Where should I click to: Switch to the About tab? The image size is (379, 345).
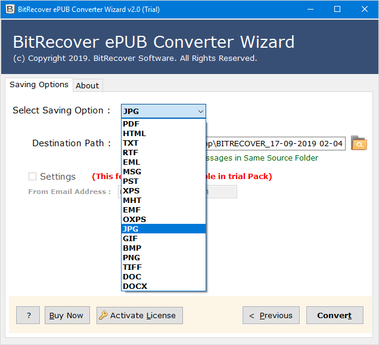coord(88,85)
